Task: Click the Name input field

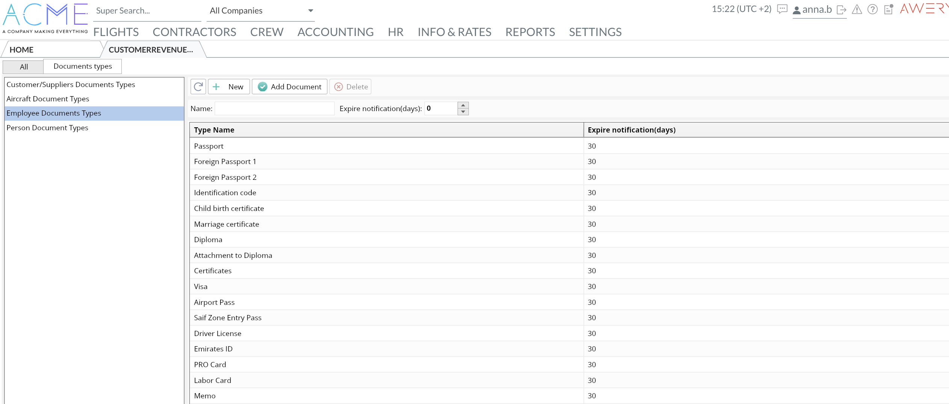Action: click(x=274, y=109)
